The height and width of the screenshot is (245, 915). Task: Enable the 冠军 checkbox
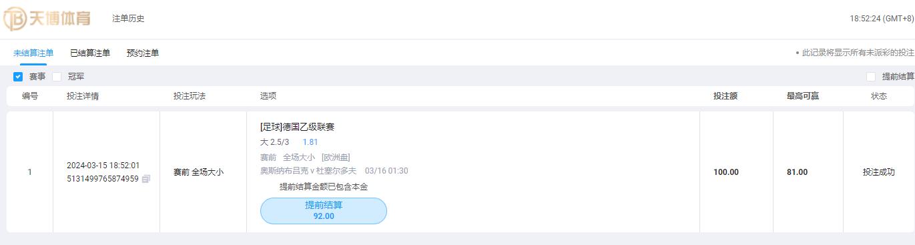[x=57, y=77]
